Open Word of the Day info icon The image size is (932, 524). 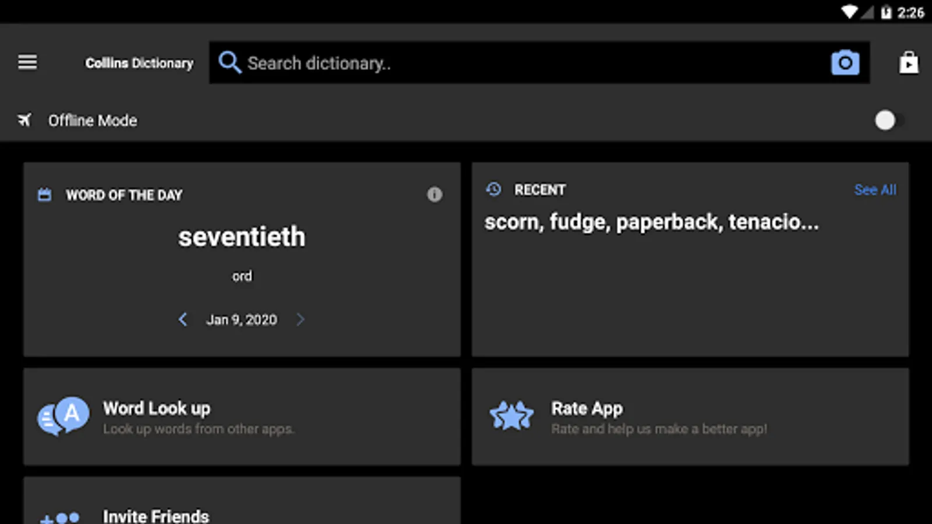[x=435, y=194]
